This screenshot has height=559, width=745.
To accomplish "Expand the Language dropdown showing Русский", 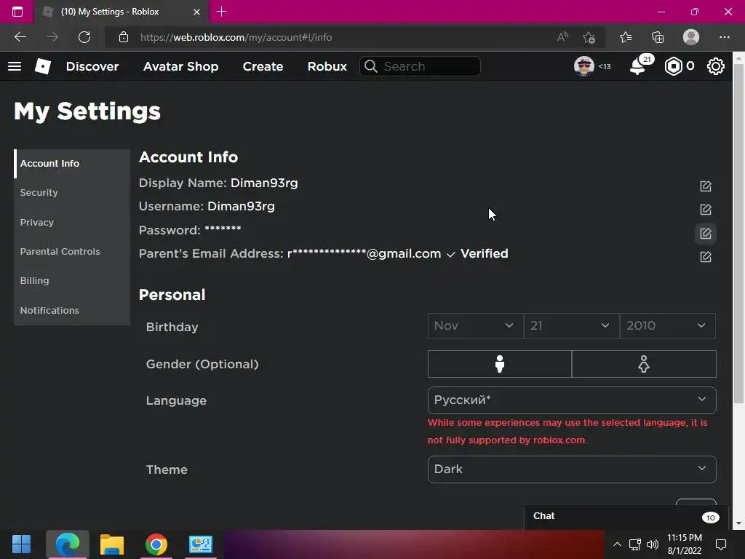I will click(572, 400).
